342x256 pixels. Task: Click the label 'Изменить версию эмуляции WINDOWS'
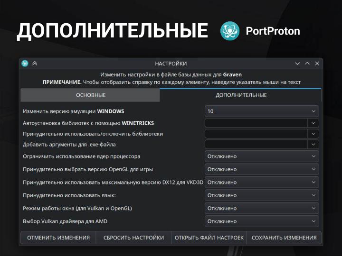click(74, 111)
